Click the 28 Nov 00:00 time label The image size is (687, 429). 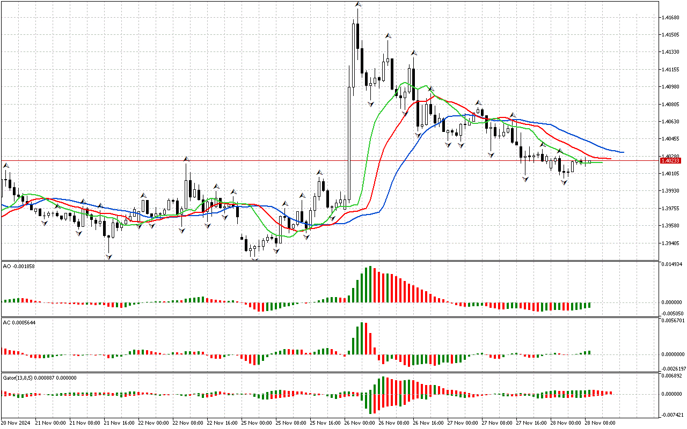565,423
